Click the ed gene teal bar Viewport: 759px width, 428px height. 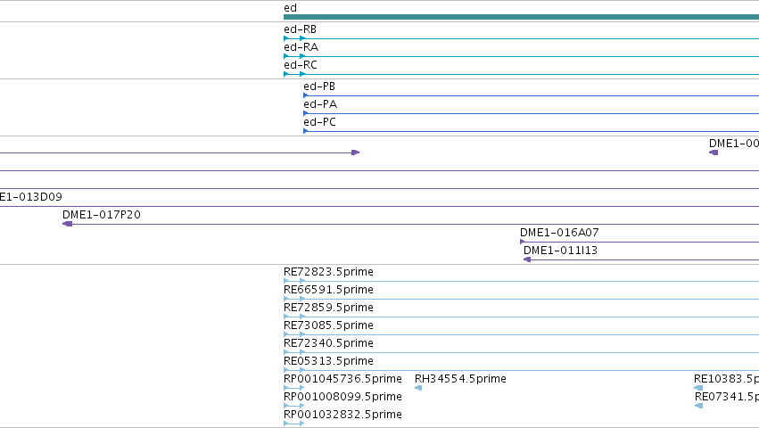(522, 17)
